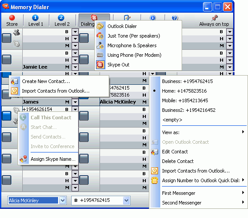The image size is (248, 218).
Task: Click the highlighted blue button beside +1954626154
Action: pyautogui.click(x=7, y=116)
